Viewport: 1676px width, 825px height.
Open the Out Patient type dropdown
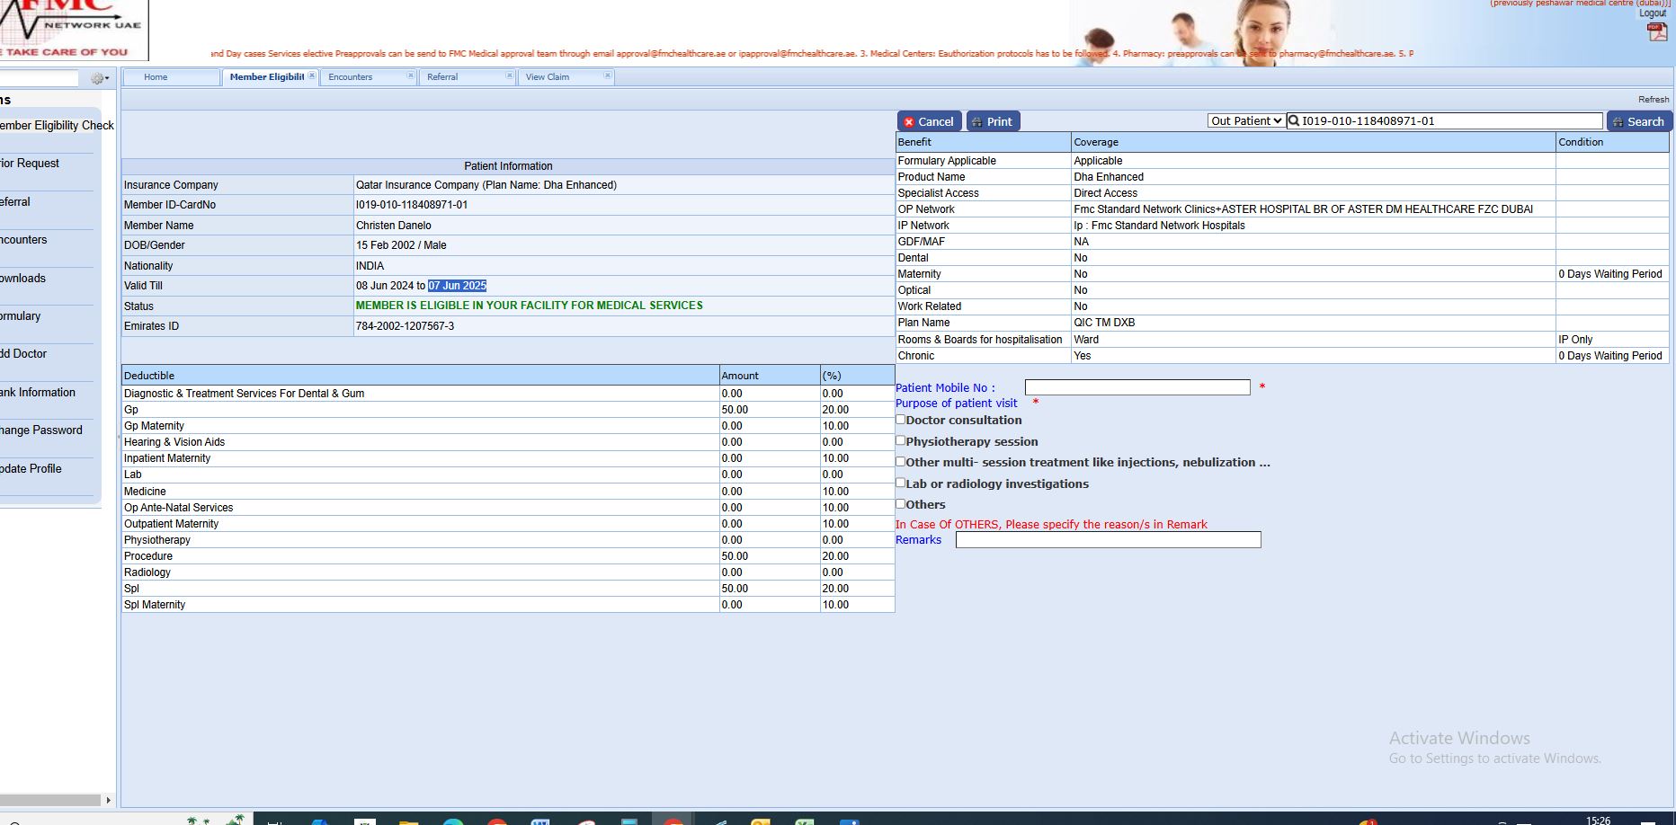click(1245, 121)
